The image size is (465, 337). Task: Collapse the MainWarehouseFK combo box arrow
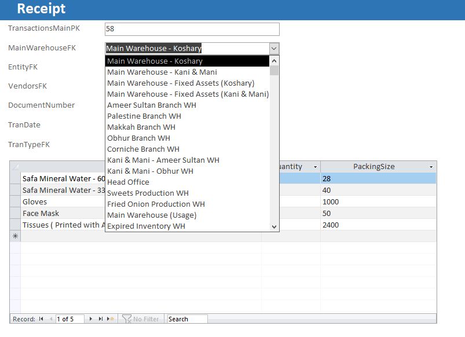(x=274, y=49)
